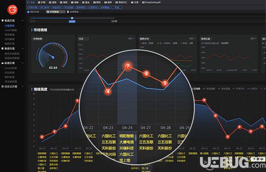Click the 看盘方案 sidebar section icon
The height and width of the screenshot is (172, 266).
[2, 20]
